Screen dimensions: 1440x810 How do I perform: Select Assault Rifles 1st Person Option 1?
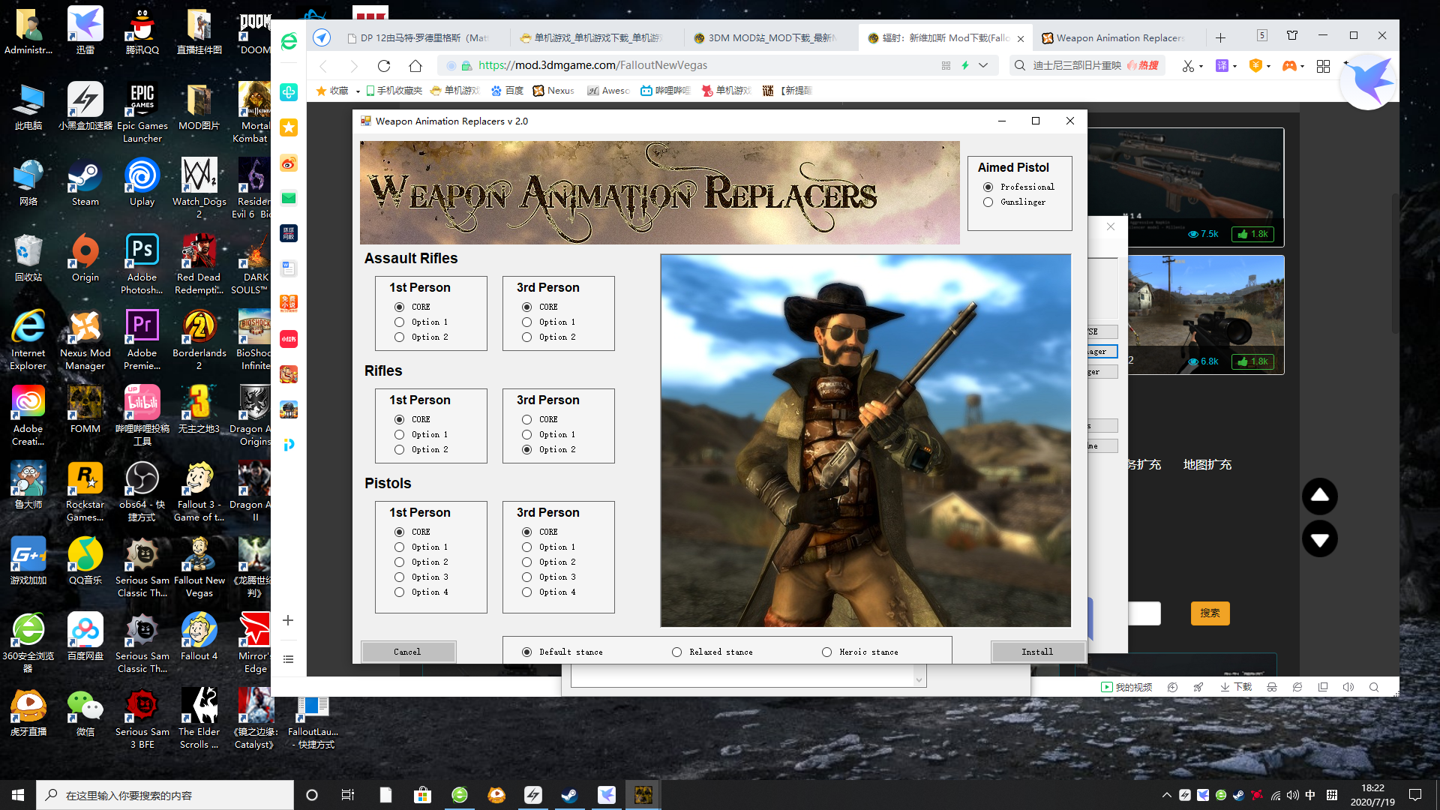point(399,322)
